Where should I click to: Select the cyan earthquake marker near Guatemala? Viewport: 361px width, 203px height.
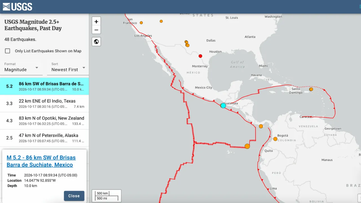(223, 105)
